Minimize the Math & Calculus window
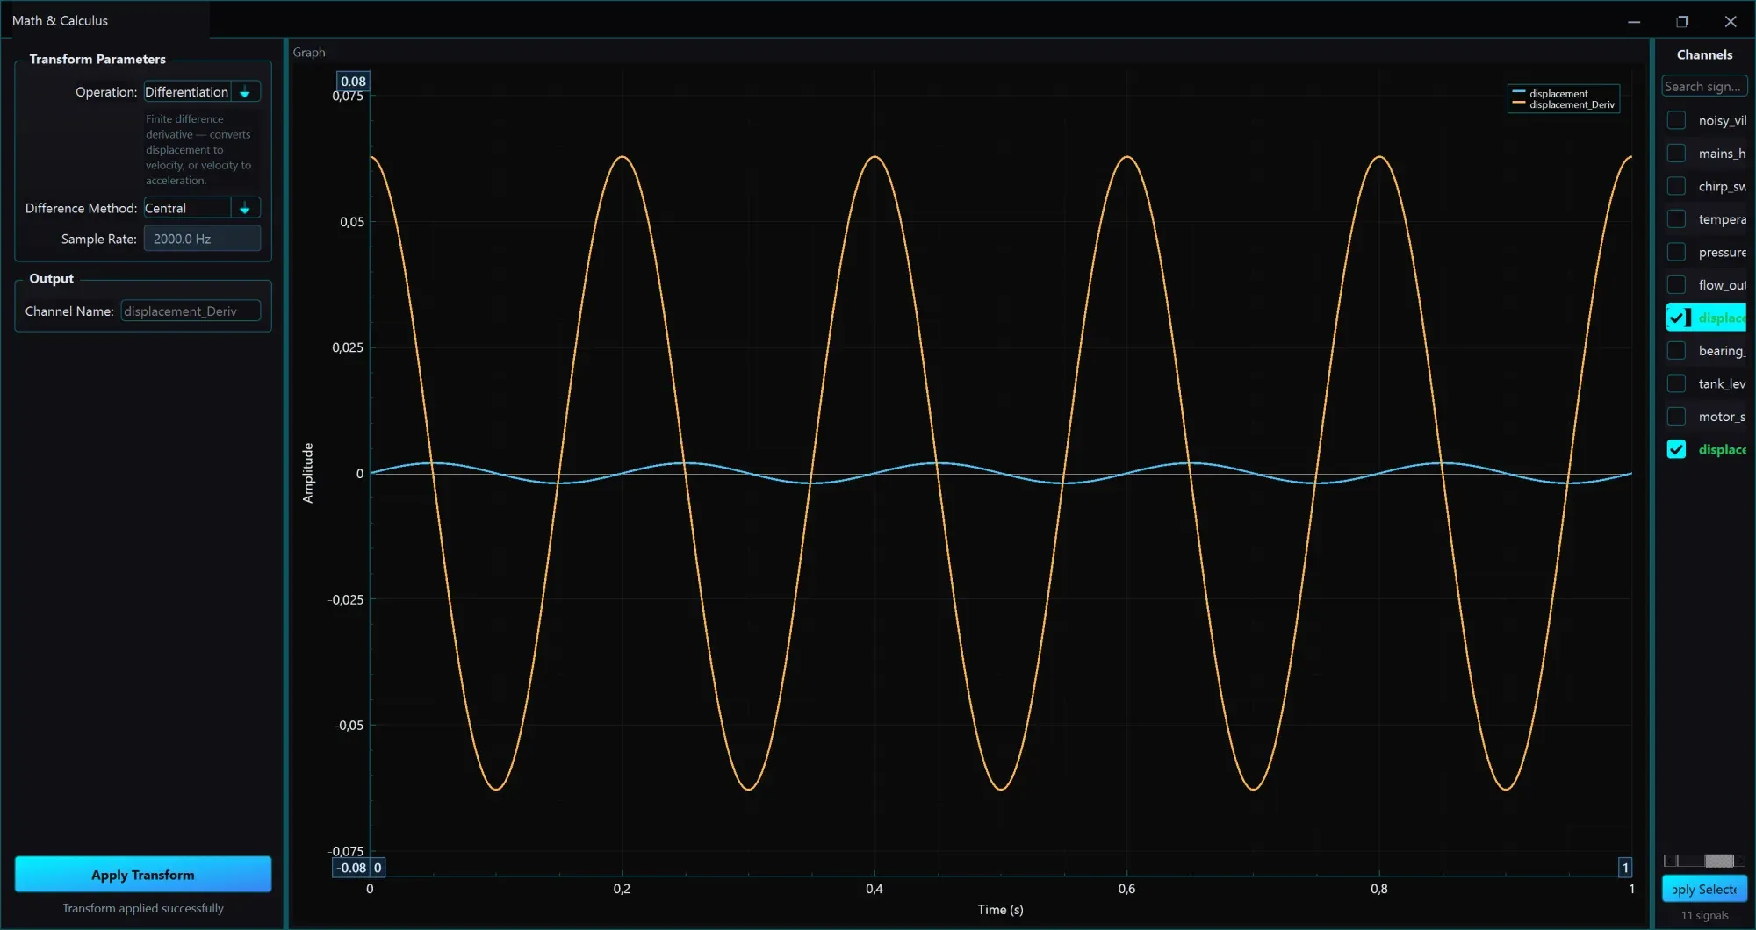The image size is (1756, 930). (x=1634, y=21)
